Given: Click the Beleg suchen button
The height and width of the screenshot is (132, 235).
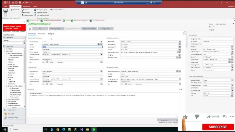Looking at the screenshot, I should click(x=106, y=29).
